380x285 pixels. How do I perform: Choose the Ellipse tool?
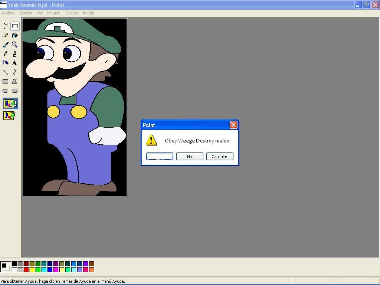point(6,91)
